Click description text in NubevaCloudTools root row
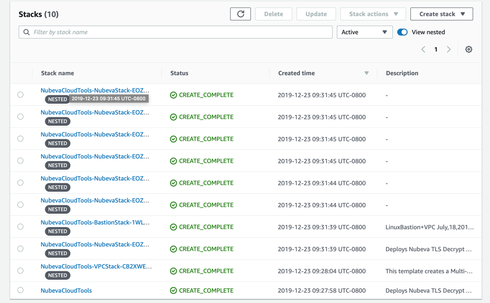490x303 pixels. [x=429, y=290]
